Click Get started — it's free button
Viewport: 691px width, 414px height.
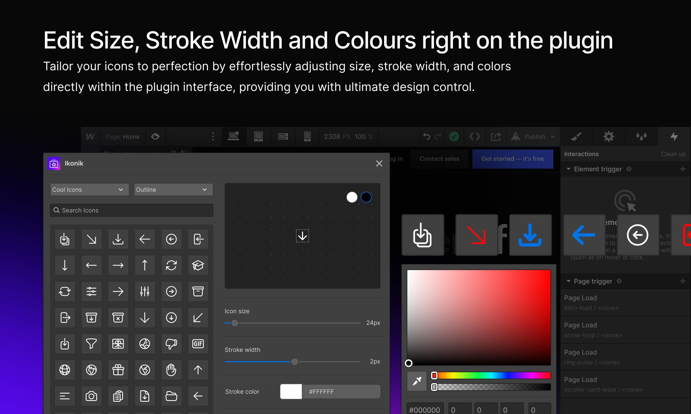[513, 159]
